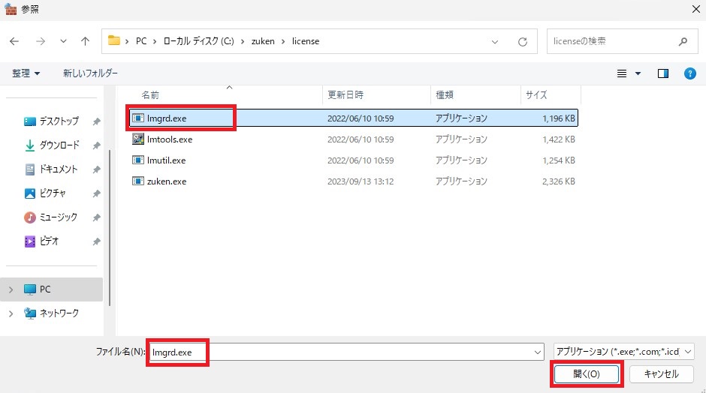Sort by 種類 column header

445,95
